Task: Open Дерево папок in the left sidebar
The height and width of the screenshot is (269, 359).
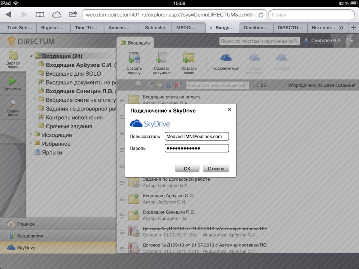Action: point(13,60)
